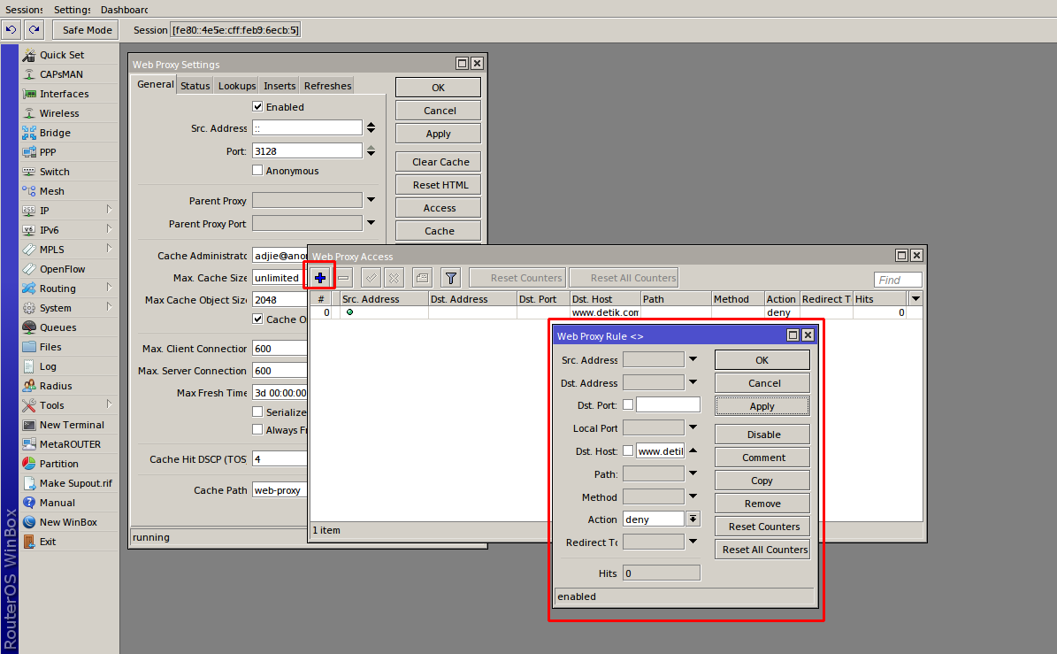Click Make Supout.rif in sidebar
The width and height of the screenshot is (1057, 654).
(69, 483)
